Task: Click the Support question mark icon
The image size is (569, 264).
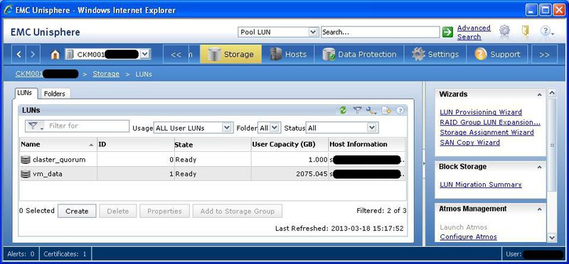Action: (481, 55)
